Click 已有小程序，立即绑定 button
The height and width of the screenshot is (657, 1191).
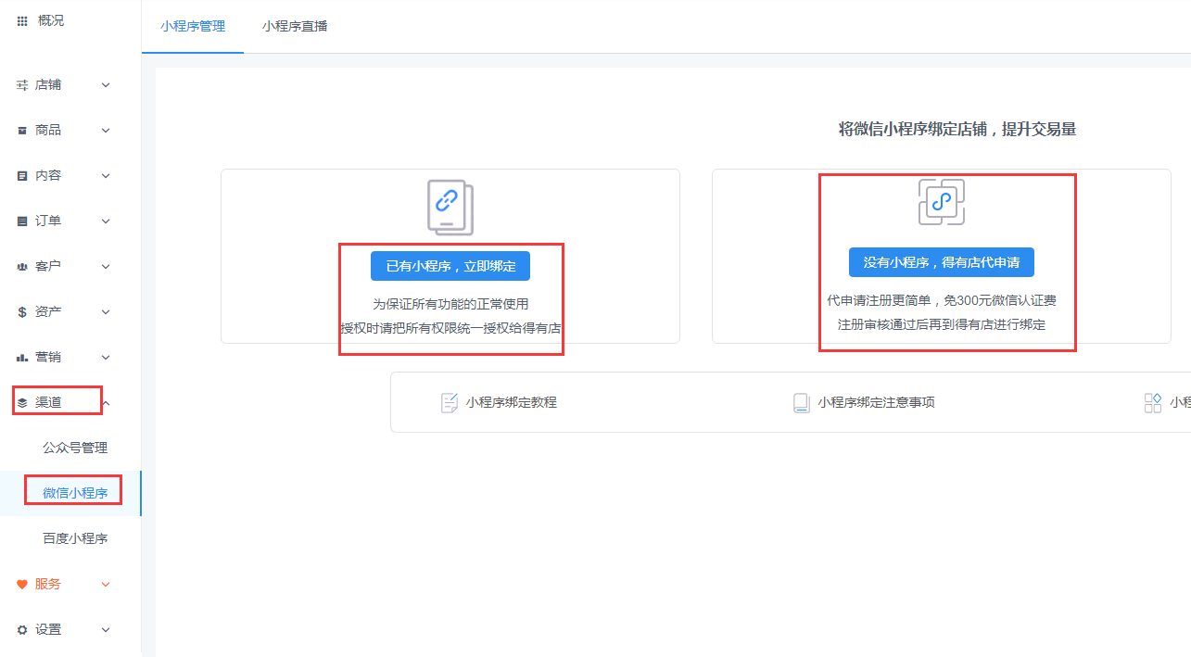(x=450, y=266)
